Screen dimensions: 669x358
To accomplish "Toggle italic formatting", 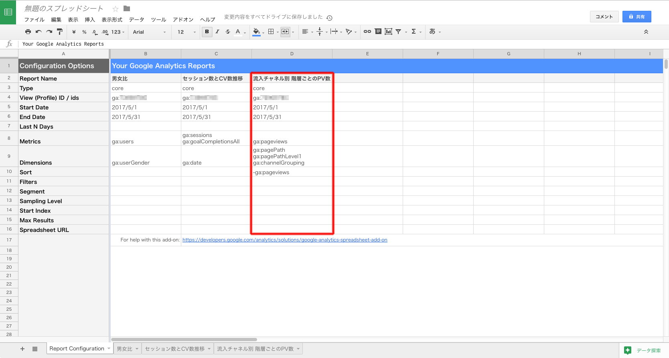I will (217, 32).
